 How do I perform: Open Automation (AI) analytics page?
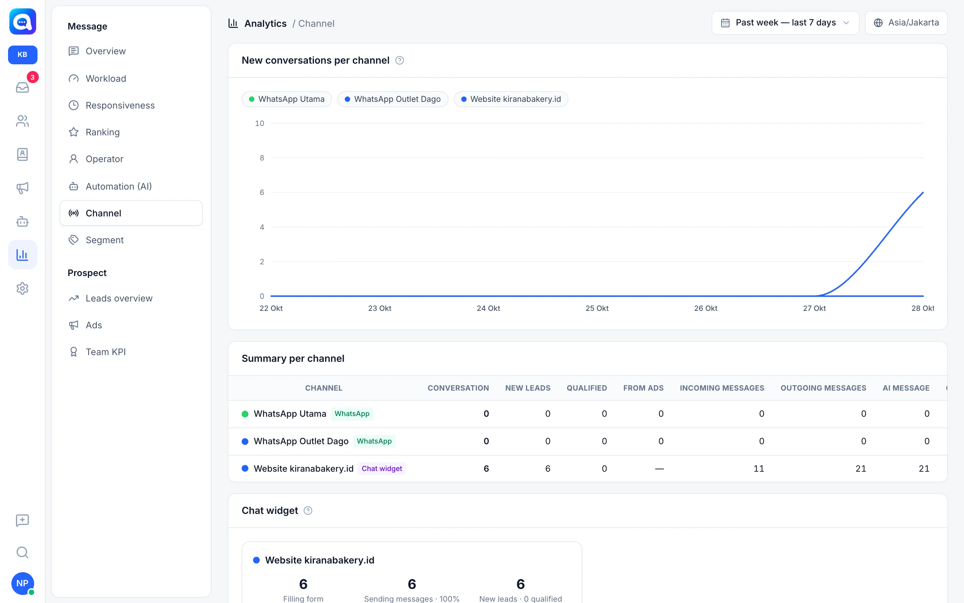coord(131,186)
